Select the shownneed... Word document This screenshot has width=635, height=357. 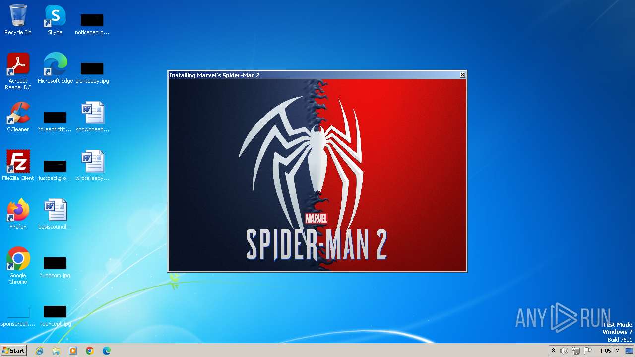92,117
